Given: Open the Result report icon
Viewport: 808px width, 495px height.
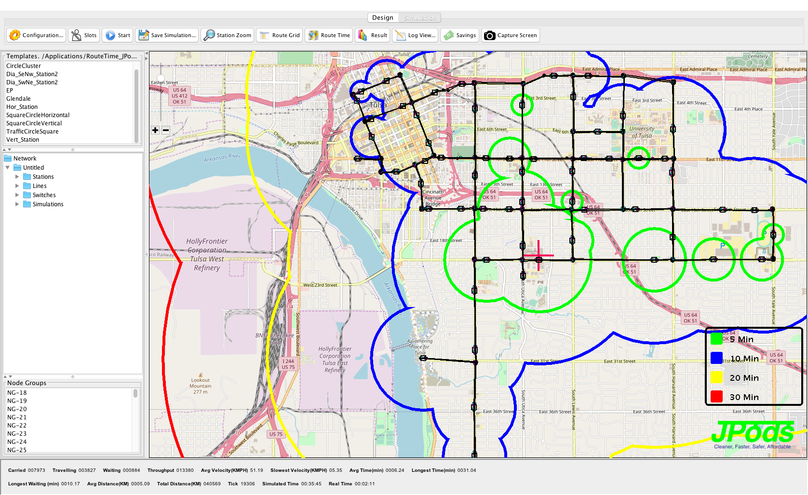Looking at the screenshot, I should [364, 35].
